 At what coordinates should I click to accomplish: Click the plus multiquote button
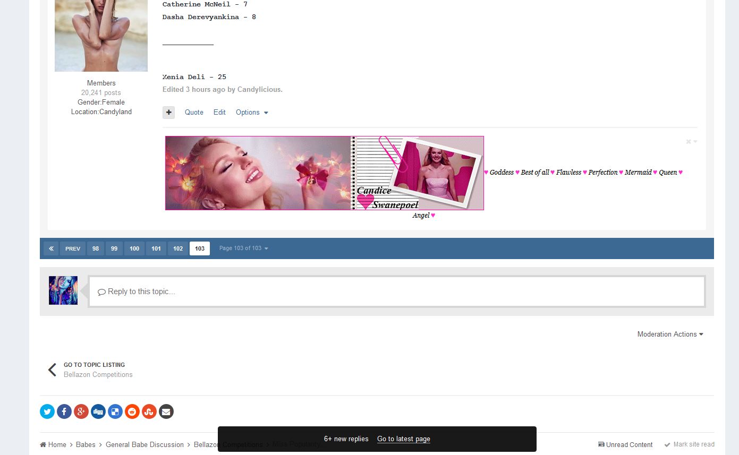point(168,113)
